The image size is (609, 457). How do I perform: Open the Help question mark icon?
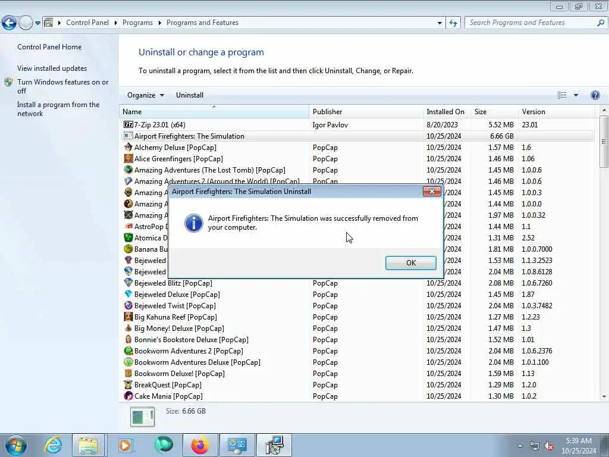595,95
